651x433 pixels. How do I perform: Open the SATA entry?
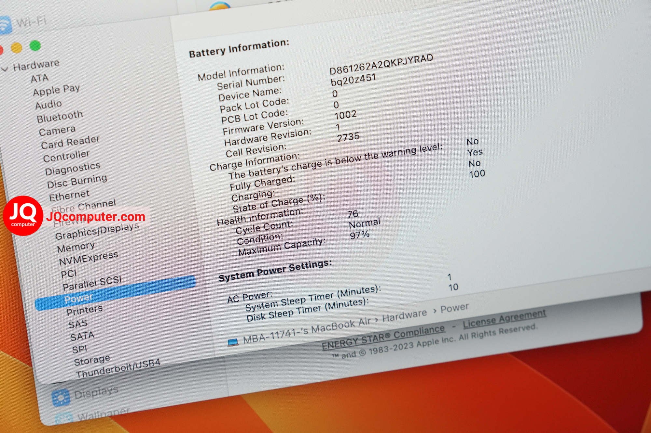tap(83, 336)
